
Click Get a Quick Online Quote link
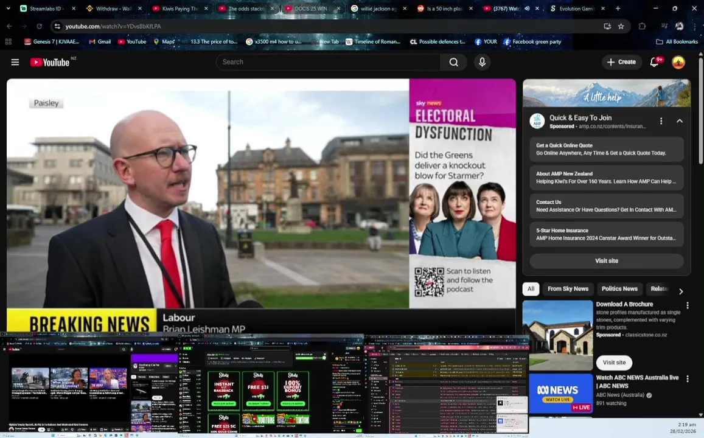pyautogui.click(x=607, y=150)
